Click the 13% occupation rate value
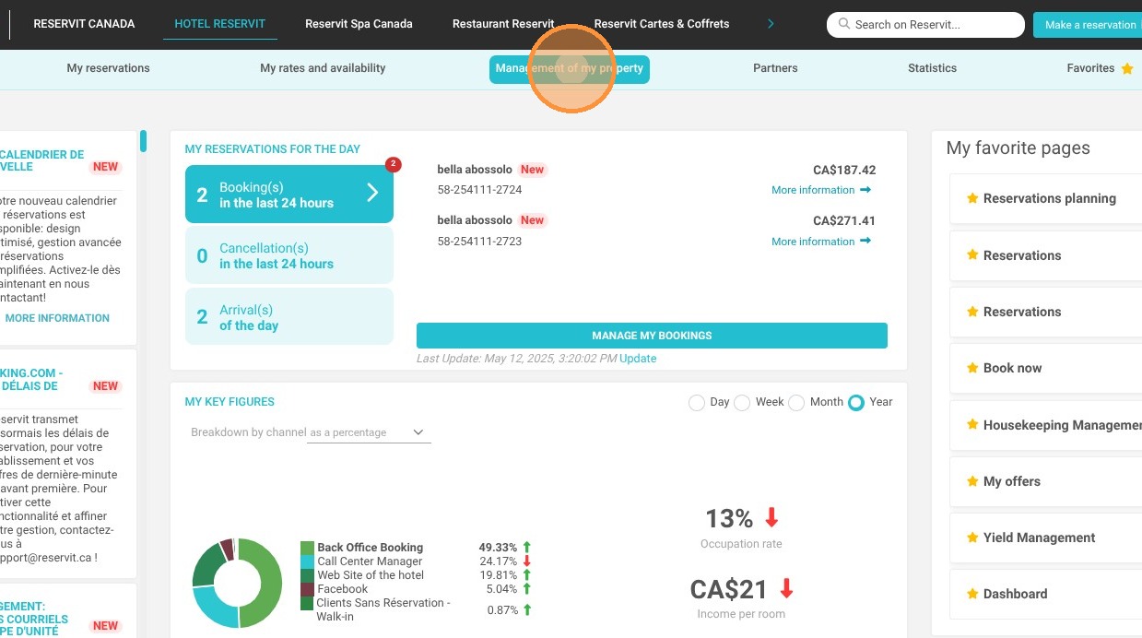Image resolution: width=1142 pixels, height=638 pixels. point(729,518)
